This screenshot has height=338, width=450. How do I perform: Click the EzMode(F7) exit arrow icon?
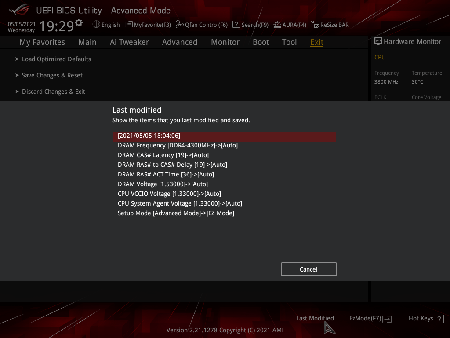click(387, 319)
